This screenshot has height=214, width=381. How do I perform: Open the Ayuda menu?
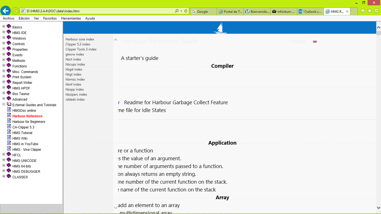[x=90, y=18]
